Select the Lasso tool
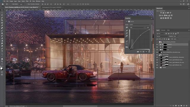This screenshot has height=107, width=190. point(2,15)
